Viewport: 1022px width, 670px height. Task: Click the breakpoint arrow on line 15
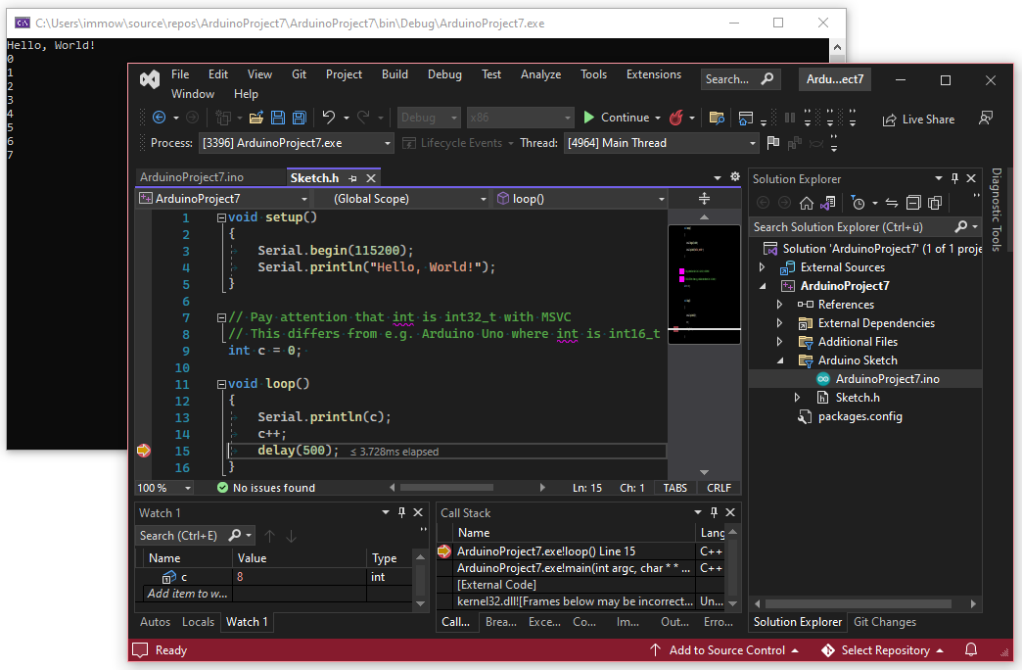(x=144, y=451)
